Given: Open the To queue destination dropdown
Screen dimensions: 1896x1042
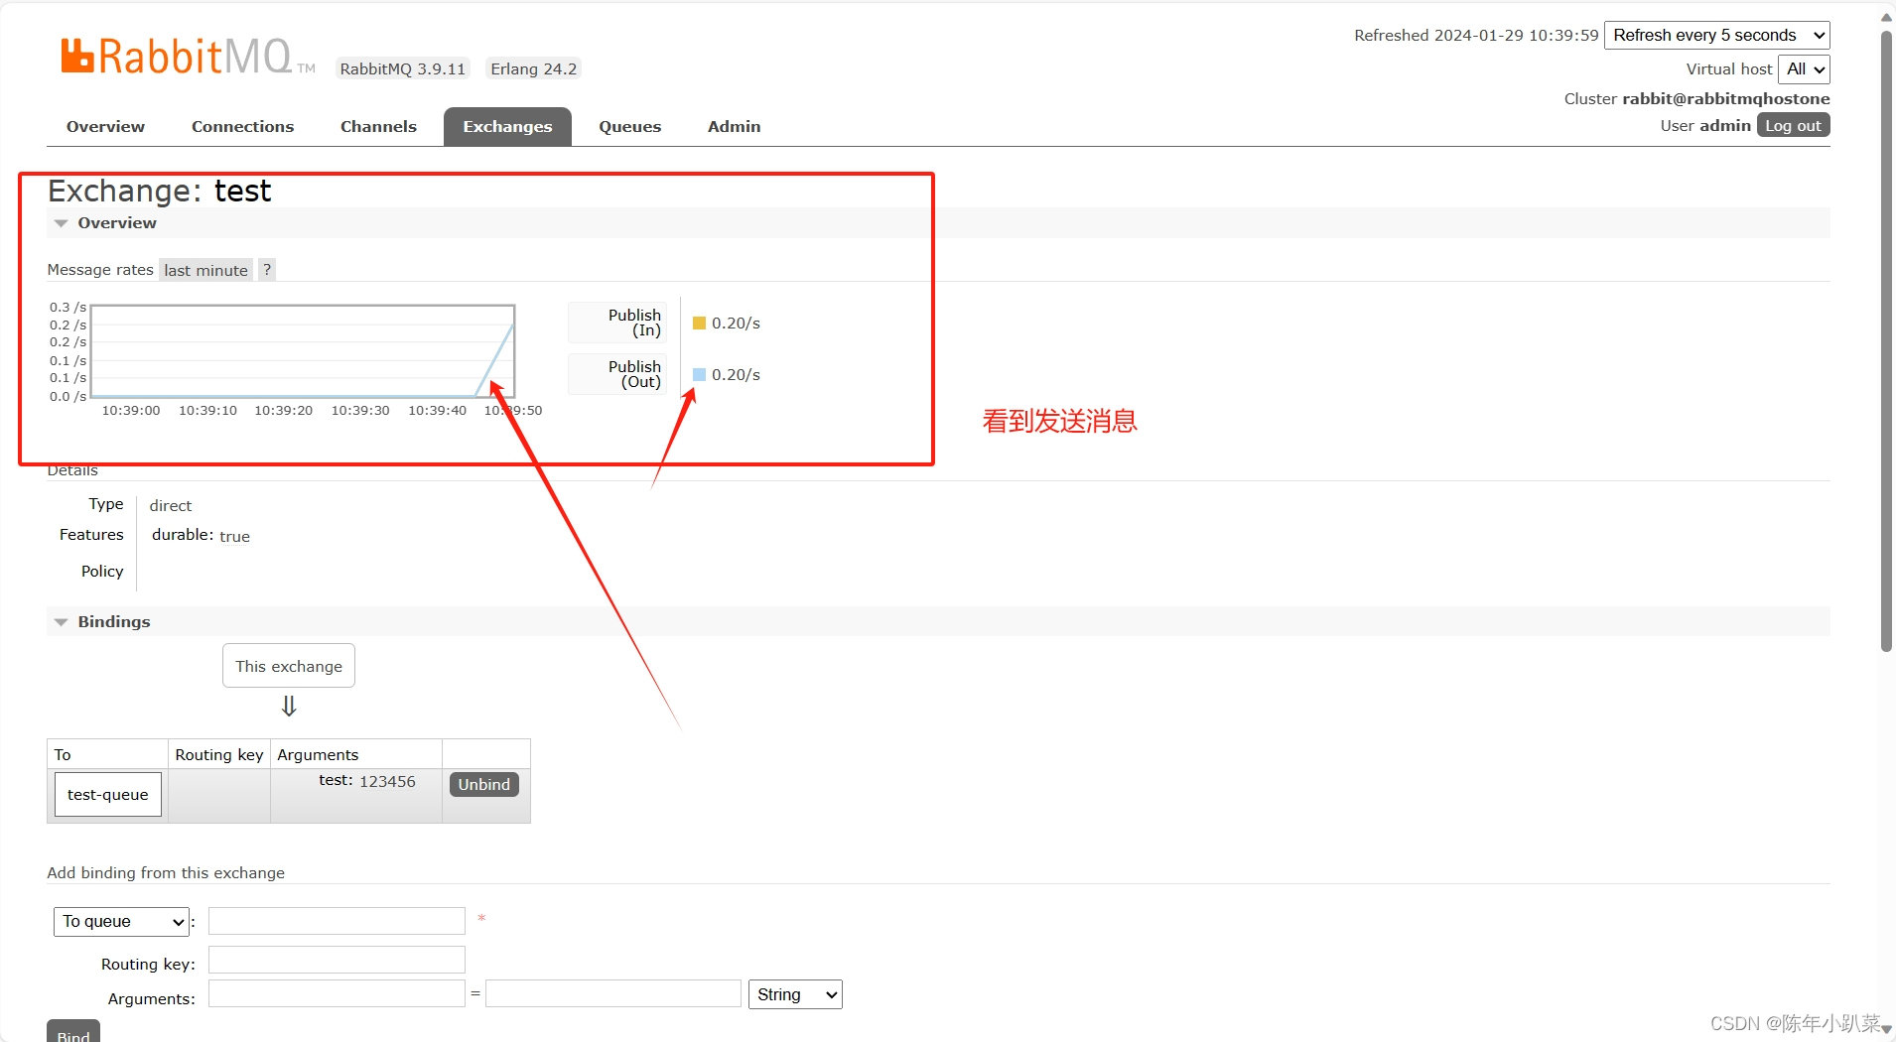Looking at the screenshot, I should click(x=121, y=922).
